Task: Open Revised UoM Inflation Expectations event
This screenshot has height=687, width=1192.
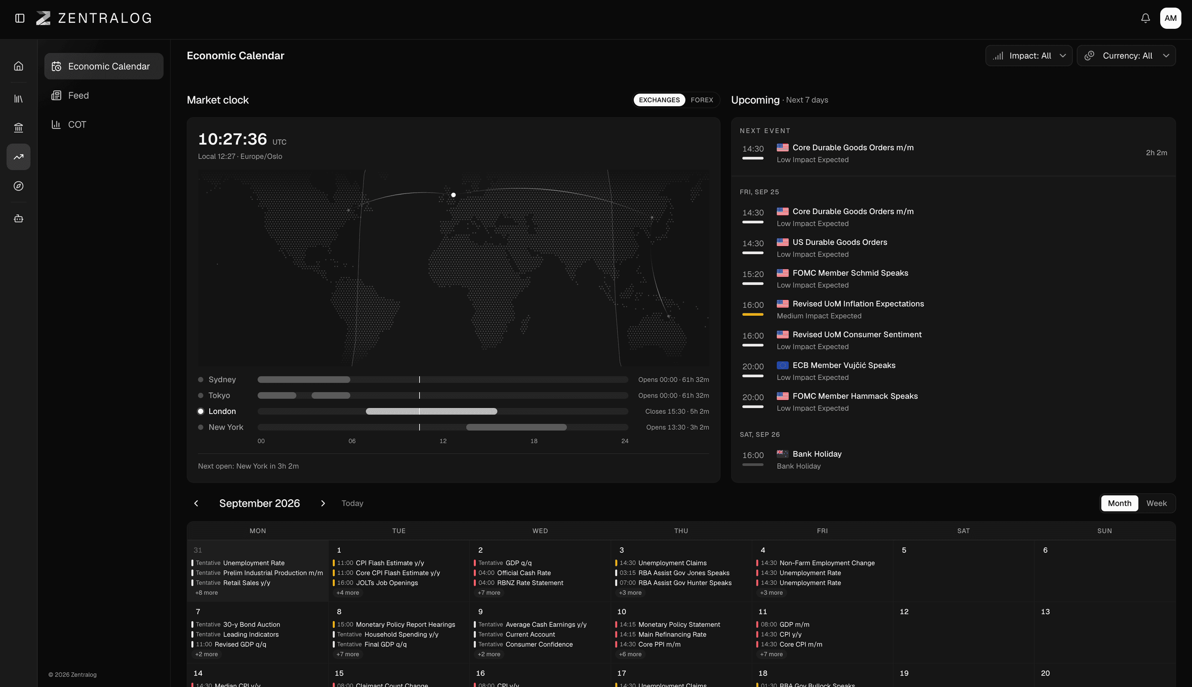Action: 953,309
